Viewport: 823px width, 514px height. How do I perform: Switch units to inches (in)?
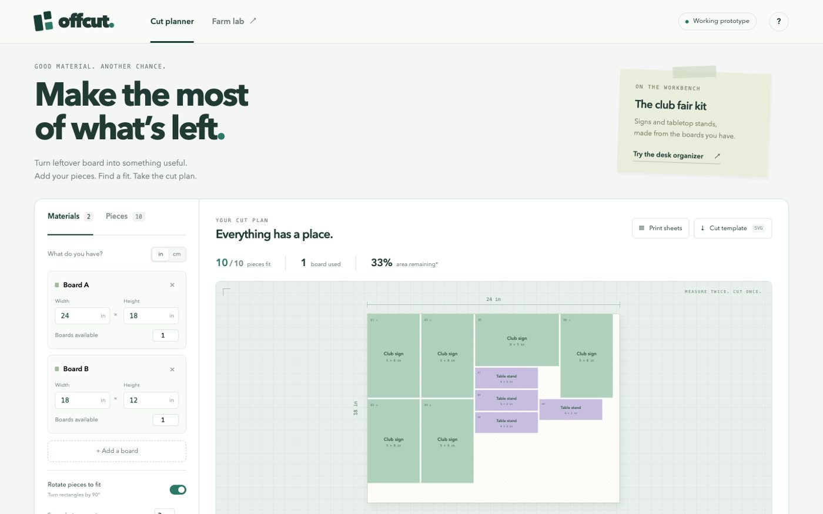[x=160, y=254]
